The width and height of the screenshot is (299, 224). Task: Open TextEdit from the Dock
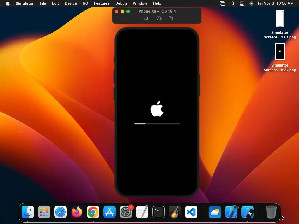142,212
